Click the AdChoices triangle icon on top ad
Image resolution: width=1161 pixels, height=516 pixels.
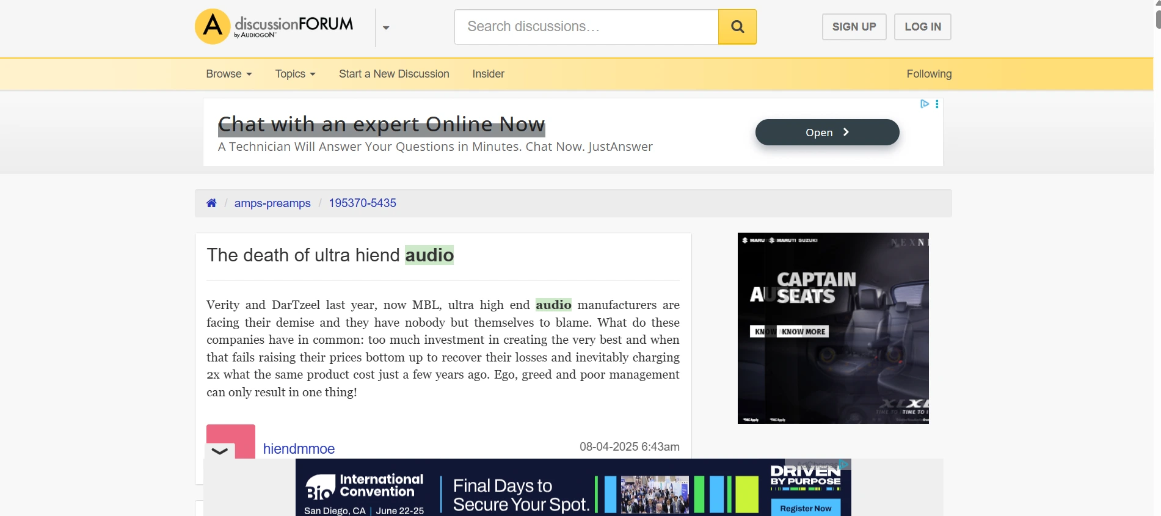925,104
